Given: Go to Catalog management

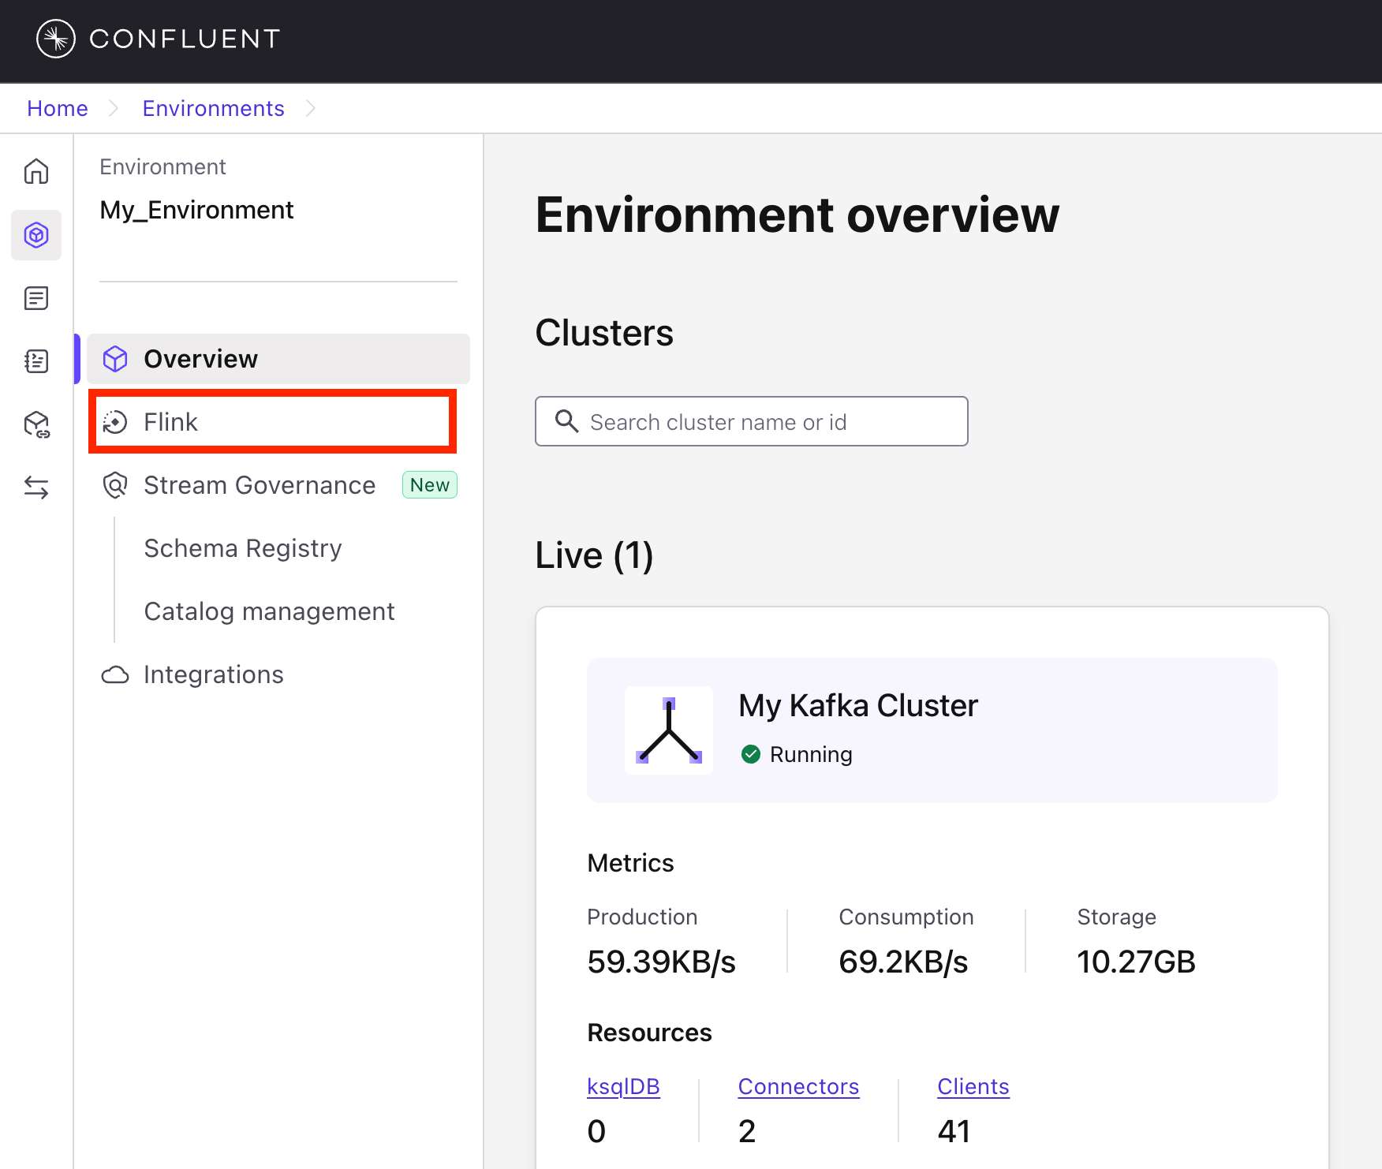Looking at the screenshot, I should (269, 611).
